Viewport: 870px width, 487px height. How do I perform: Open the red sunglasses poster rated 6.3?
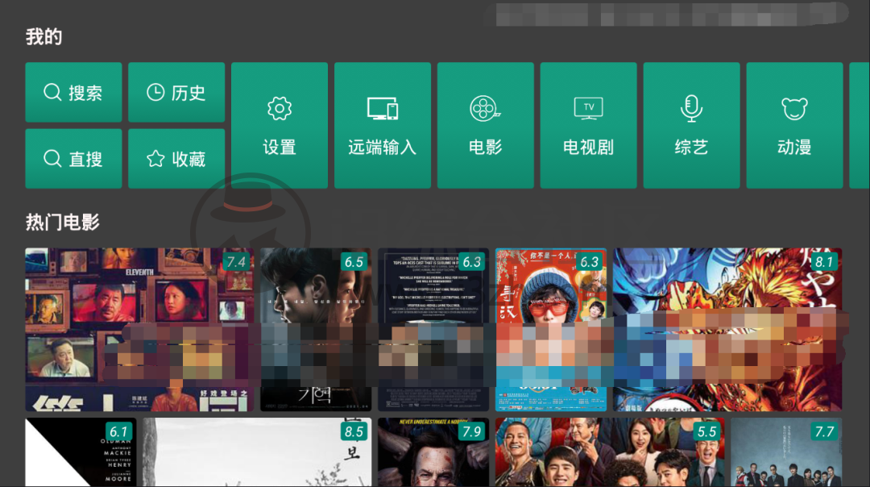pos(551,329)
